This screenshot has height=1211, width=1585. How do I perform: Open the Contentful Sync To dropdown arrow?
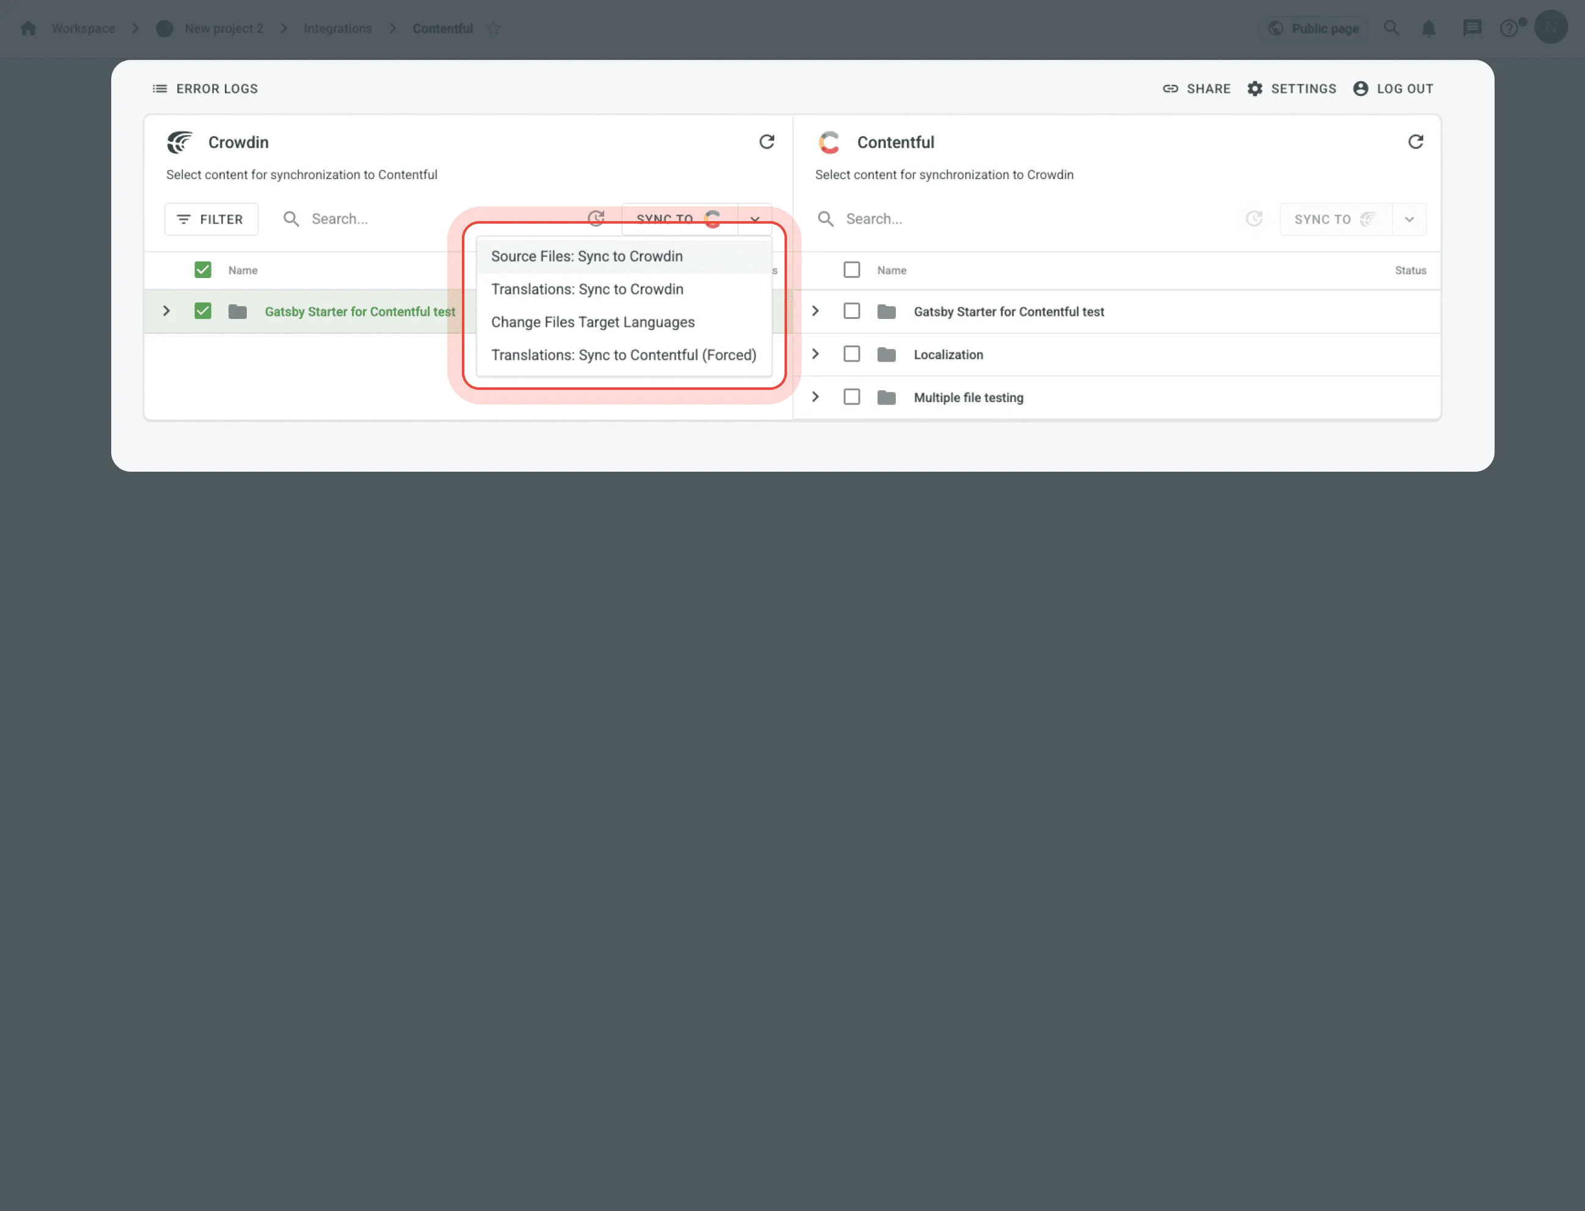pyautogui.click(x=1408, y=219)
